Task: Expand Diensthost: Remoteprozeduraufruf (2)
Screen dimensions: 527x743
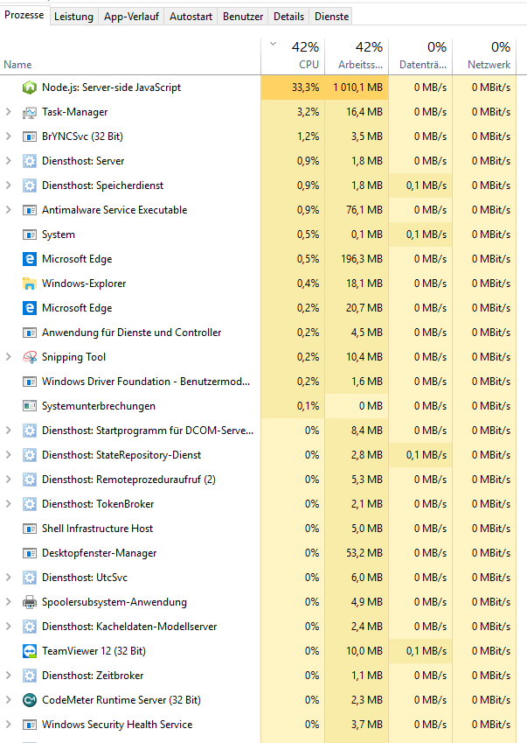Action: 8,479
